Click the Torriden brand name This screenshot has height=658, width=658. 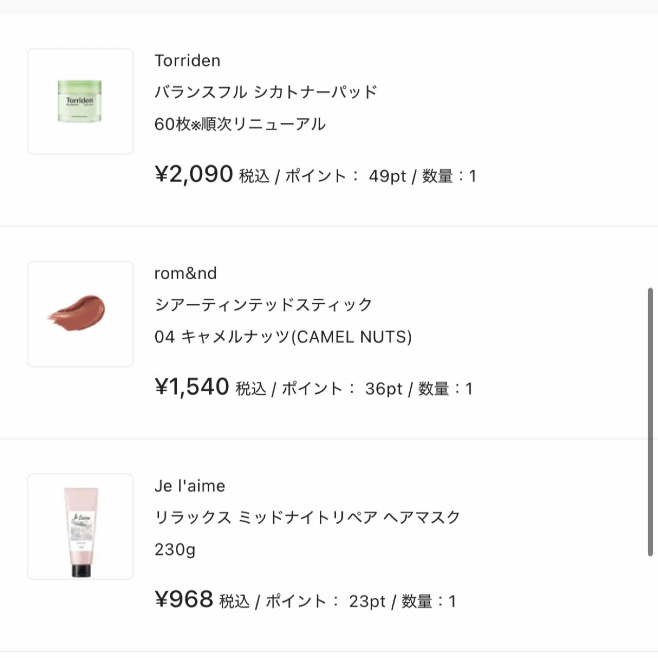click(x=187, y=61)
